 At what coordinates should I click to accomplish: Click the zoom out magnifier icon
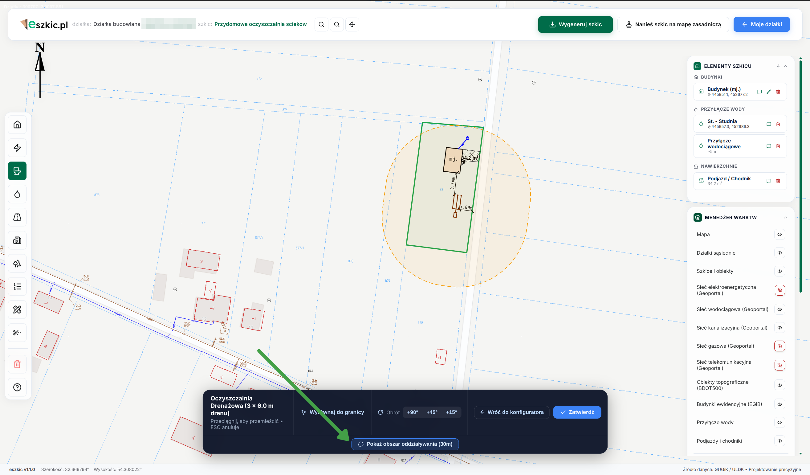(337, 24)
